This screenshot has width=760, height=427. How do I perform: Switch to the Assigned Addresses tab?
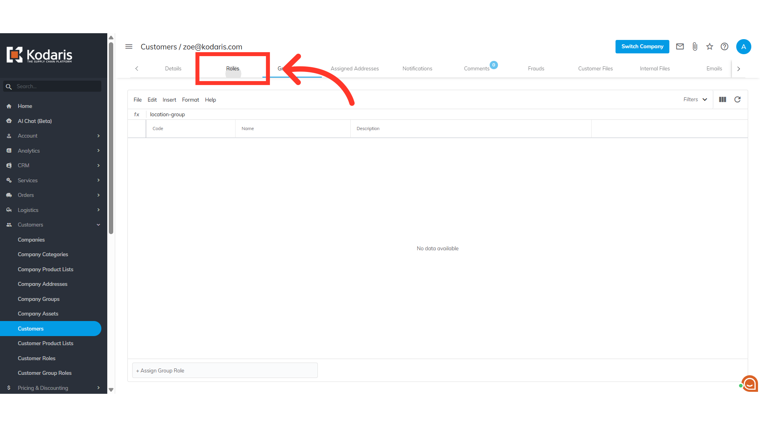click(355, 68)
